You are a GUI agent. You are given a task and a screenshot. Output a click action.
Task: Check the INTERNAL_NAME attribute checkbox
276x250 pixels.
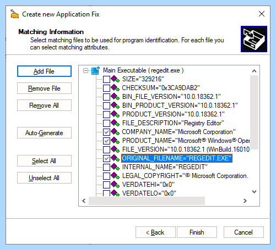coord(106,167)
